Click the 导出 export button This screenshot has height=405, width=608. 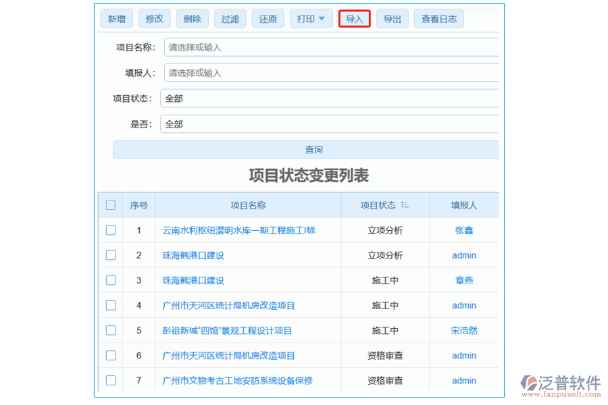click(x=392, y=18)
